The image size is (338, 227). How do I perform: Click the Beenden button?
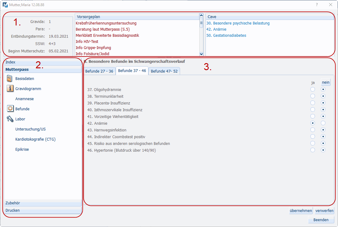pyautogui.click(x=321, y=220)
